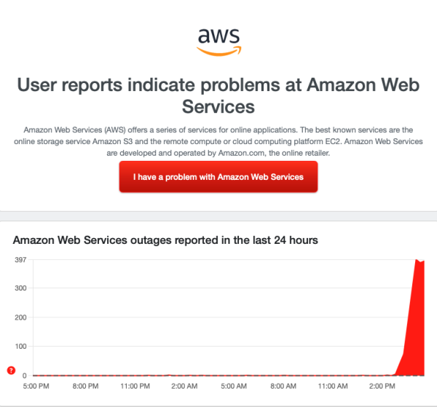Click the 300 y-axis gridline label

[x=20, y=288]
